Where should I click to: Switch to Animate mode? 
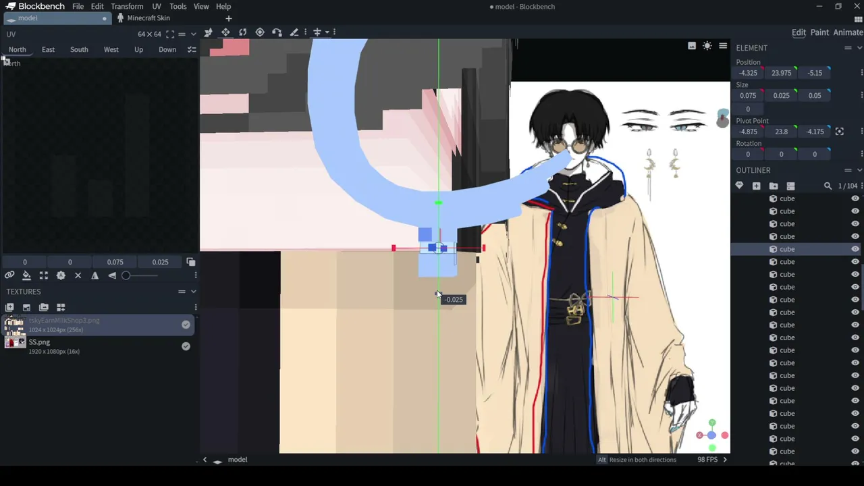848,32
